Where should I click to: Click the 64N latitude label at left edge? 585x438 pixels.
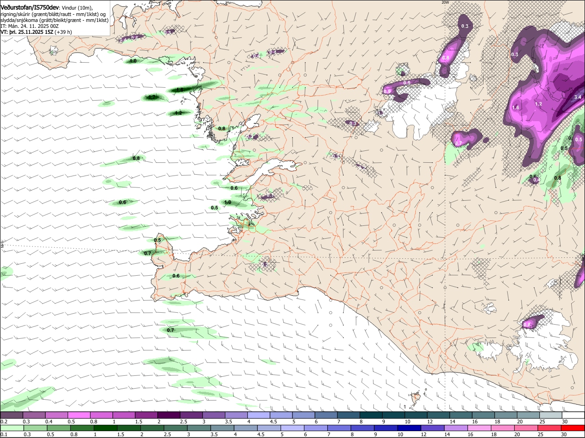(2, 245)
